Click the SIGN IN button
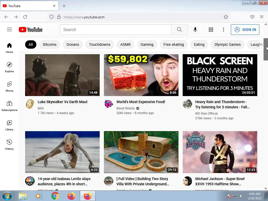Image resolution: width=268 pixels, height=201 pixels. [x=245, y=30]
